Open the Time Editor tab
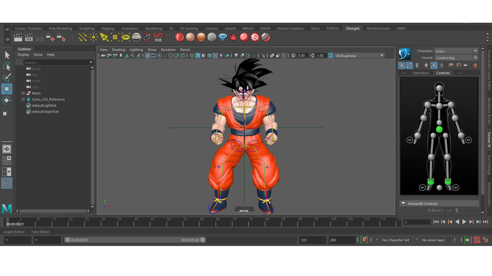The width and height of the screenshot is (492, 276). click(x=40, y=232)
